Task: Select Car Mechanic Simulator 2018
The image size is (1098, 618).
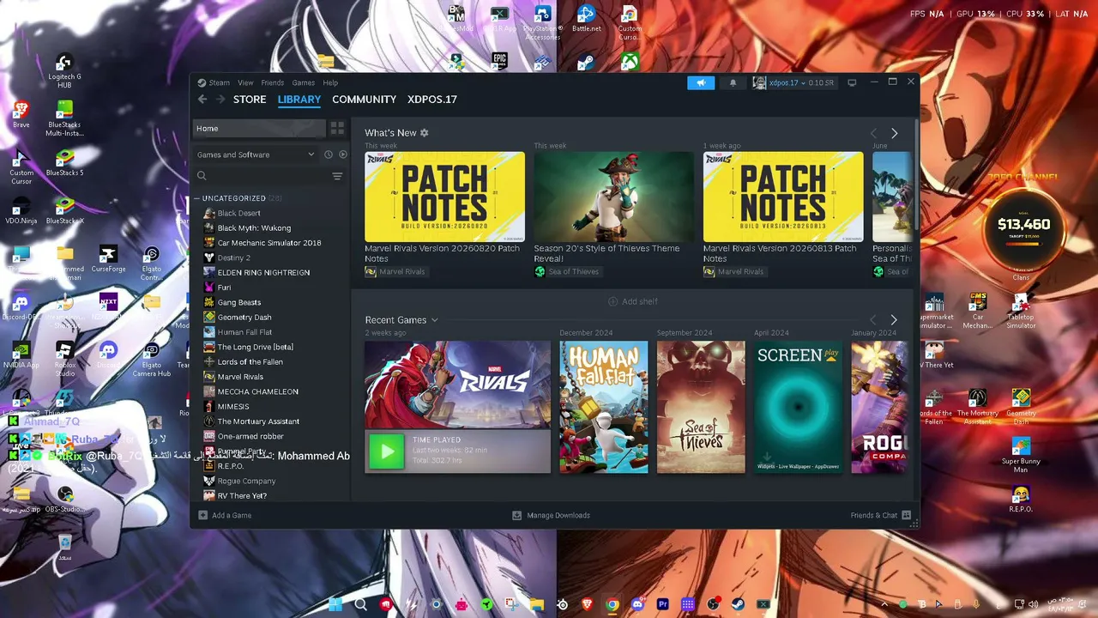Action: pos(270,243)
